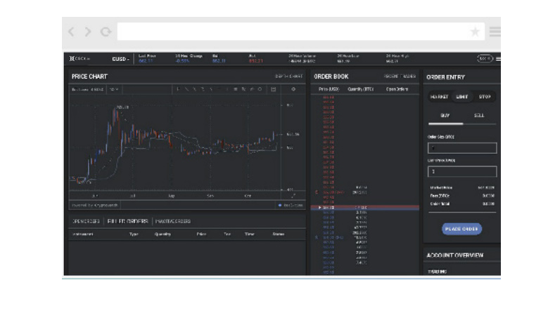548x320 pixels.
Task: Click the Ask price value in header
Action: tap(256, 61)
